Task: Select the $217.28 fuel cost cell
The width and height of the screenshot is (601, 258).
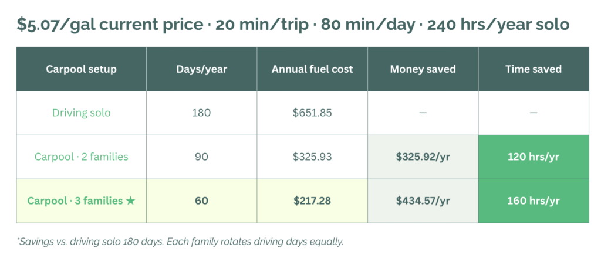Action: (x=312, y=201)
